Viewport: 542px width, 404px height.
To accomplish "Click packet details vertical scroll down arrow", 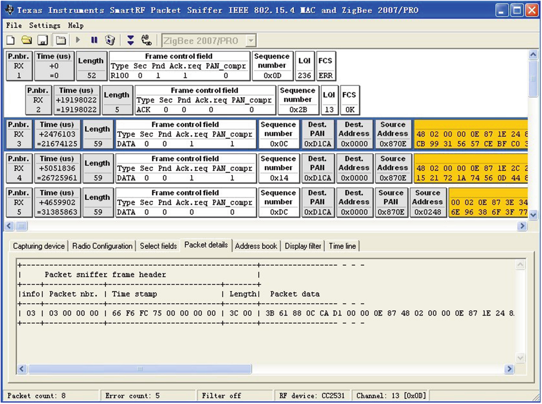I will click(x=520, y=358).
